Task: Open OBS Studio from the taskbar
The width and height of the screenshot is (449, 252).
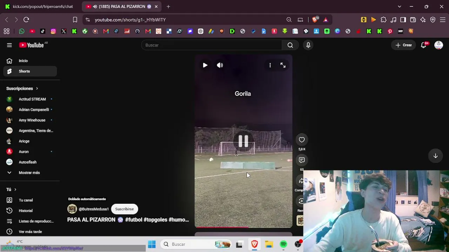Action: (x=298, y=244)
